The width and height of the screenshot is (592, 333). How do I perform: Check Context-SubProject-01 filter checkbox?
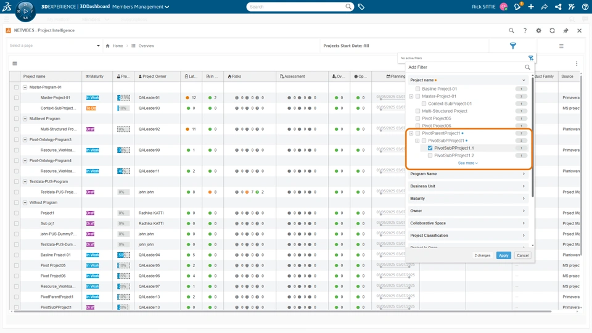coord(424,104)
